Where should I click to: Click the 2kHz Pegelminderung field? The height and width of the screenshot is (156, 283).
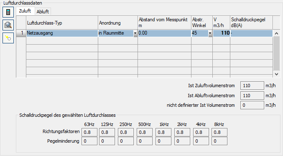tap(182, 141)
